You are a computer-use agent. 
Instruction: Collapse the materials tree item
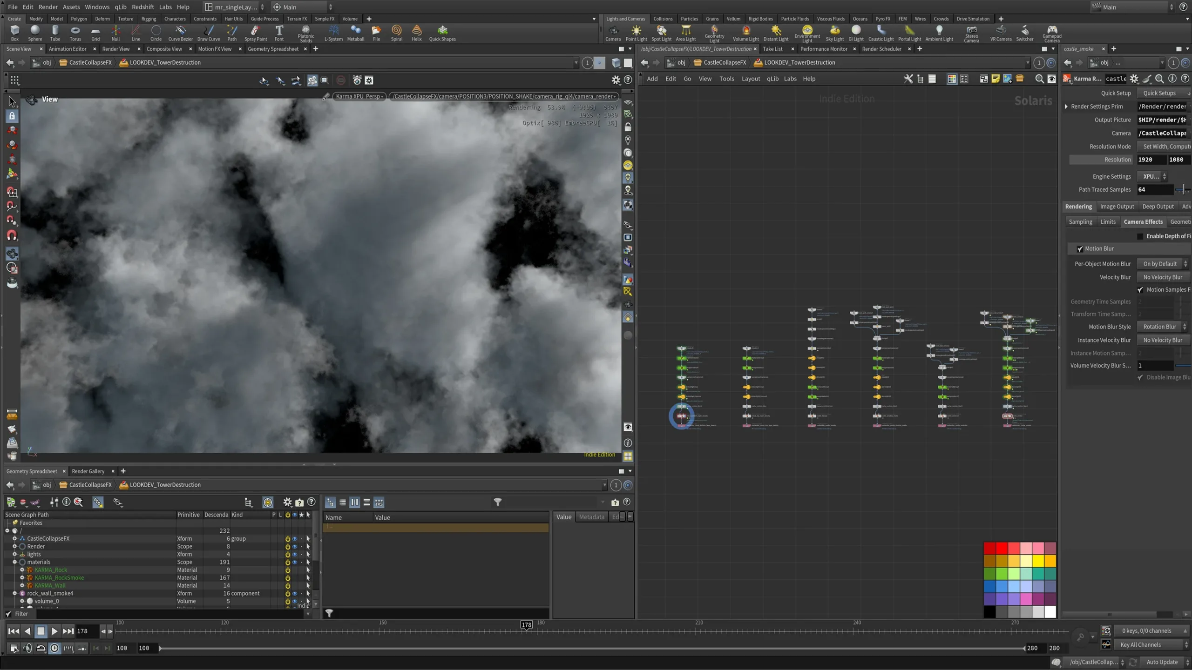coord(15,562)
